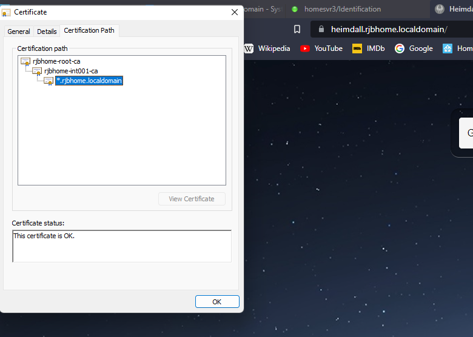Click the wildcard certificate's icon
The image size is (473, 337).
[x=49, y=81]
